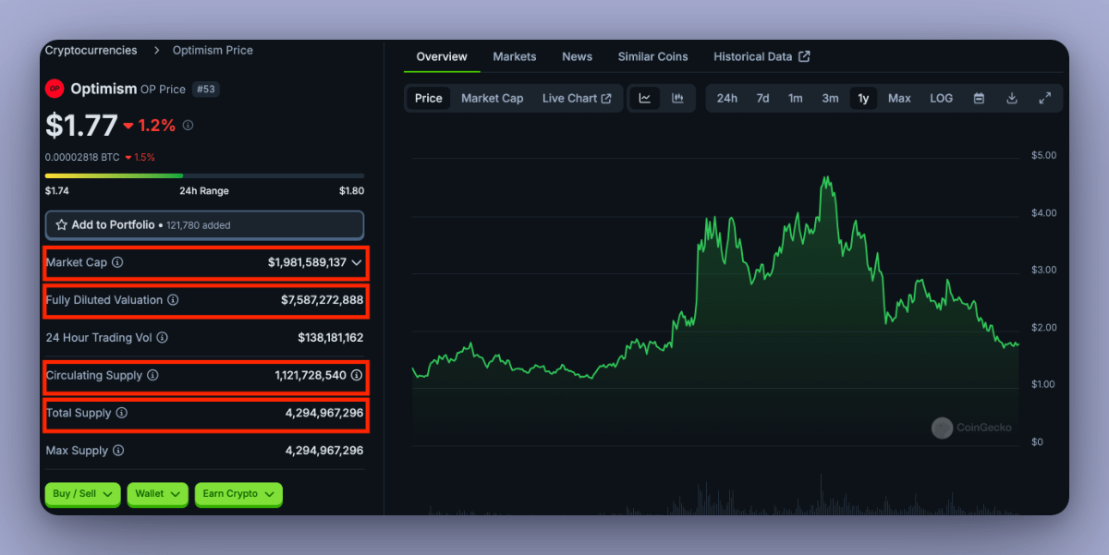Set the chart range to 1y
The width and height of the screenshot is (1109, 555).
(863, 98)
